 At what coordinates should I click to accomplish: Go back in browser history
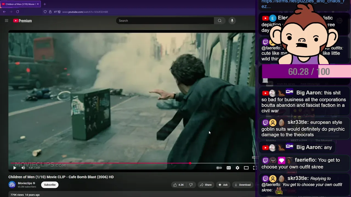pos(4,12)
